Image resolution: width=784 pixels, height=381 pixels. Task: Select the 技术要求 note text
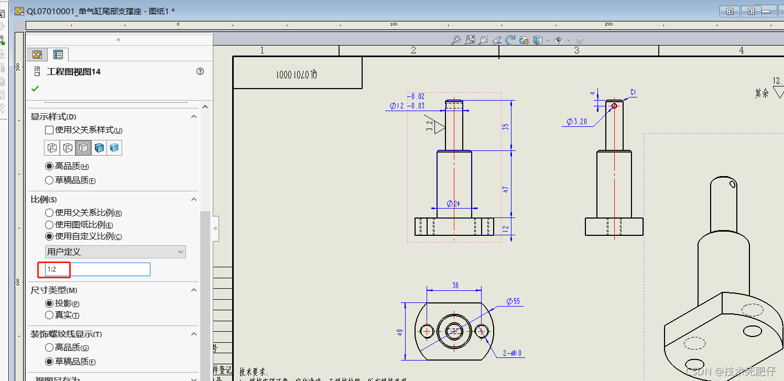tap(253, 371)
